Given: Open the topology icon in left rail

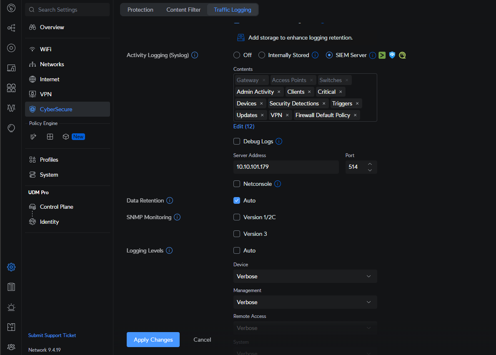Looking at the screenshot, I should 11,28.
